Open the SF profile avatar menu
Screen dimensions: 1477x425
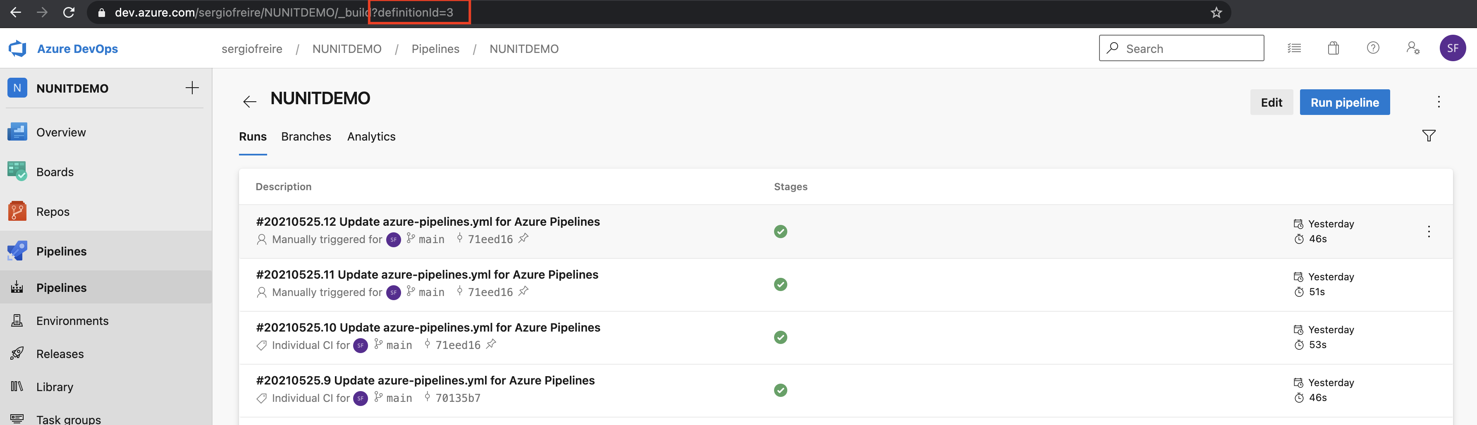pos(1452,48)
